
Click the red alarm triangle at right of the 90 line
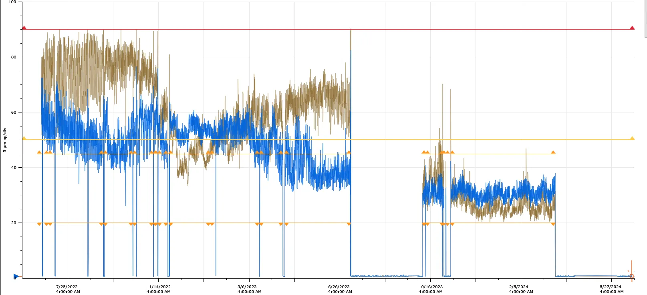click(632, 28)
